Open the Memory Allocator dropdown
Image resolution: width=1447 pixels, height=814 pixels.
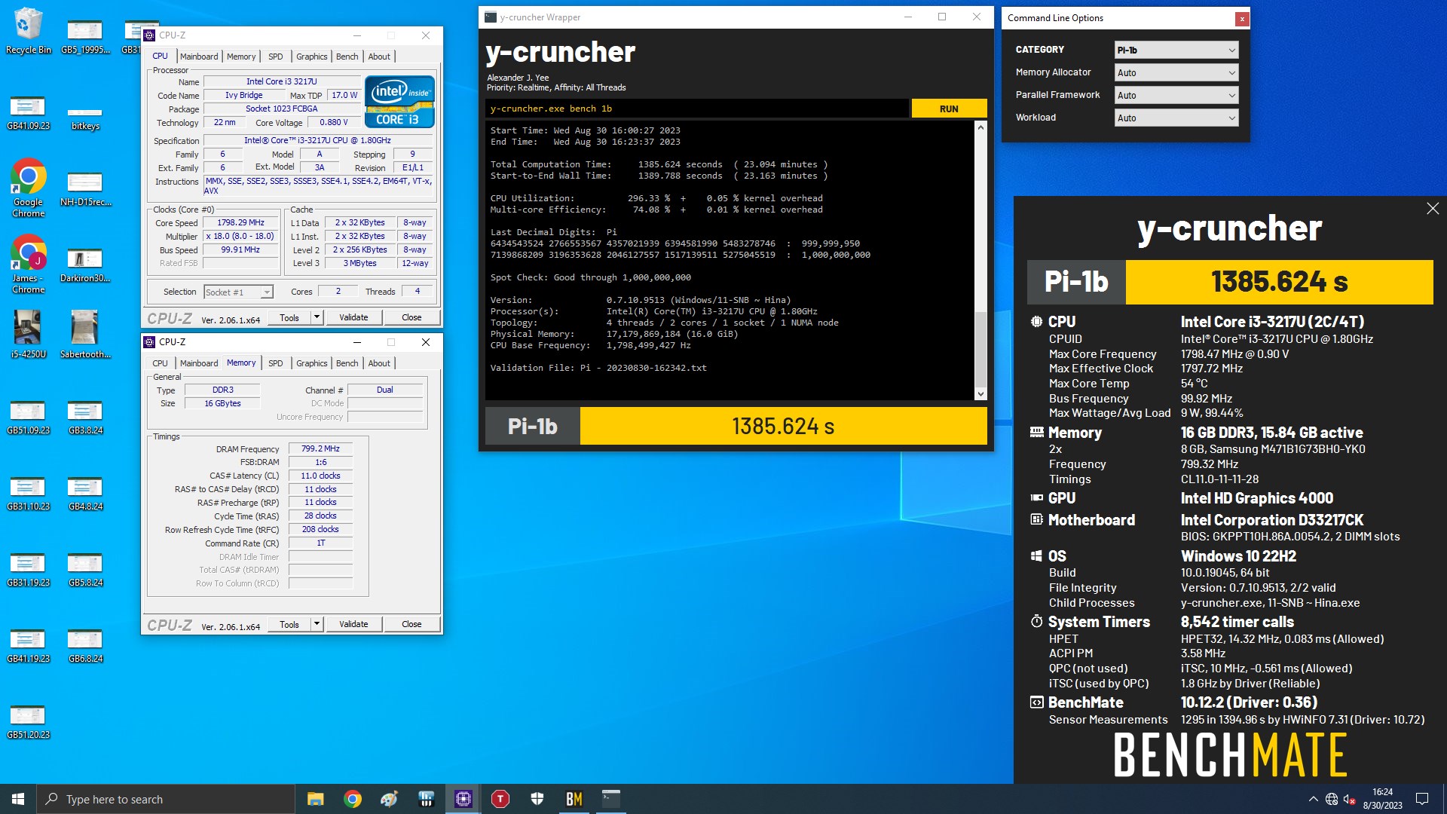click(1176, 72)
